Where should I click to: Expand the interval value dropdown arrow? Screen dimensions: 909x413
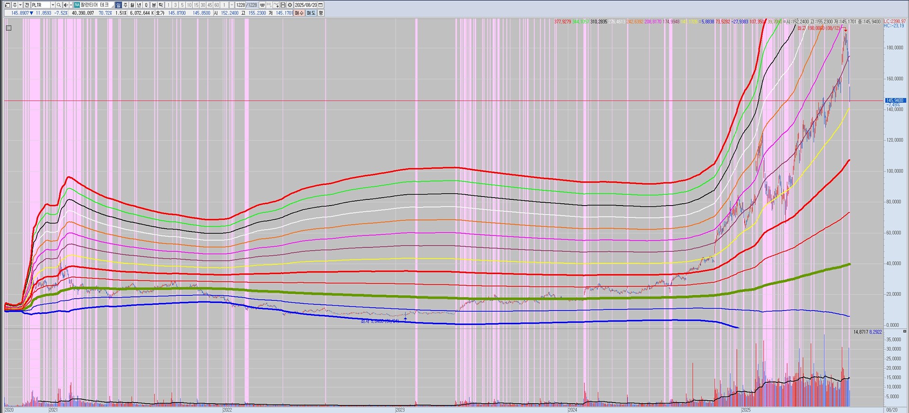click(x=232, y=5)
